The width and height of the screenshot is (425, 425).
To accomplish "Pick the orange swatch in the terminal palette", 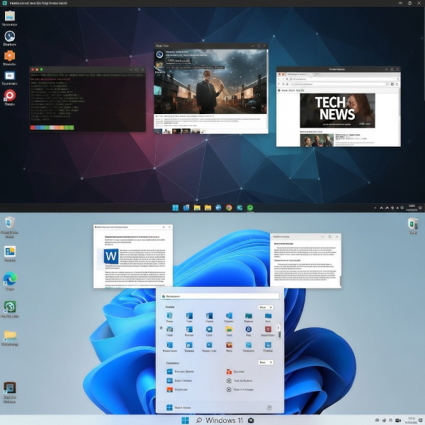I will (62, 127).
